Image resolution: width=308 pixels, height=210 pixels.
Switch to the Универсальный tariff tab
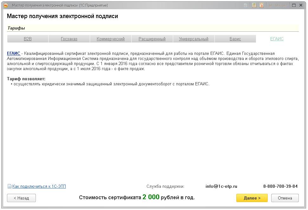coord(194,39)
